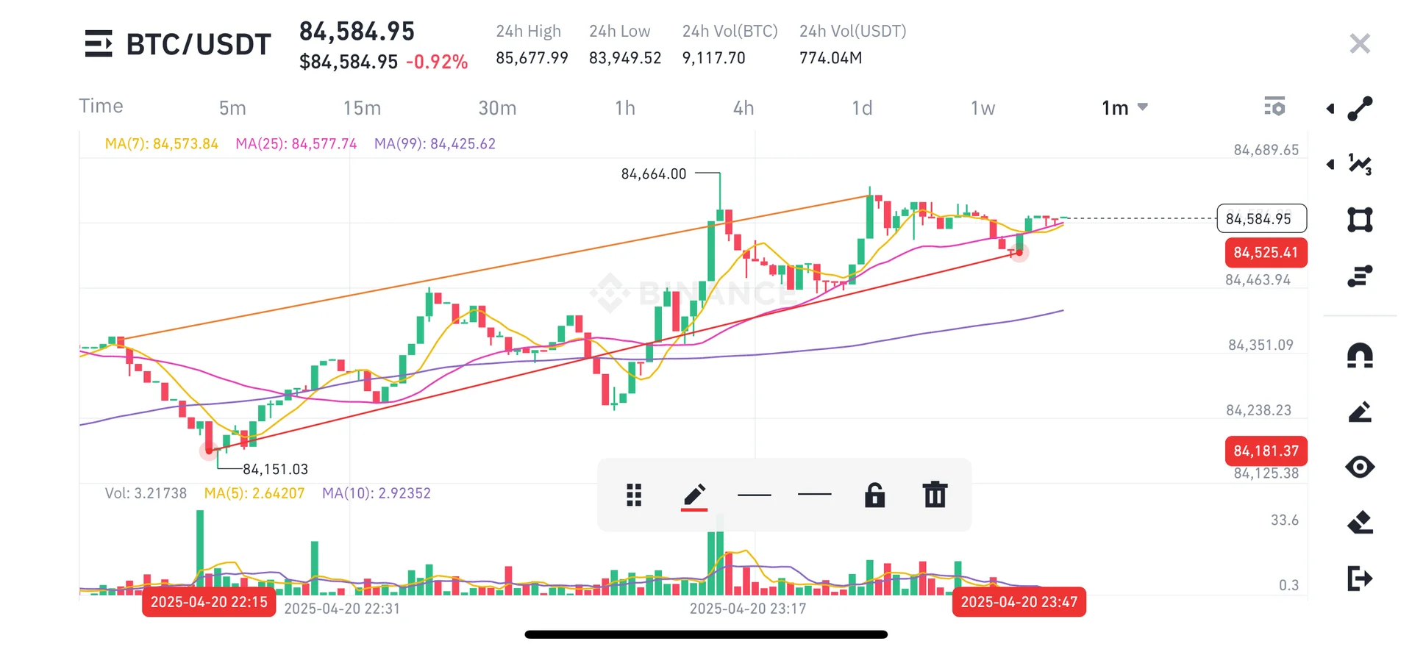Exit drawing mode using the exit icon
This screenshot has height=652, width=1412.
[x=1360, y=578]
